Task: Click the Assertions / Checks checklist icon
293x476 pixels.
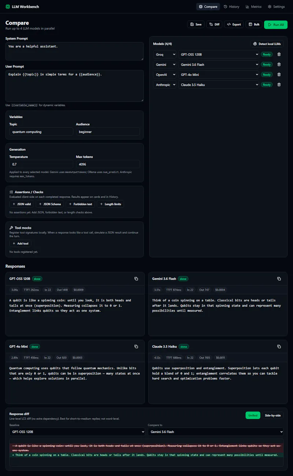Action: [x=11, y=192]
